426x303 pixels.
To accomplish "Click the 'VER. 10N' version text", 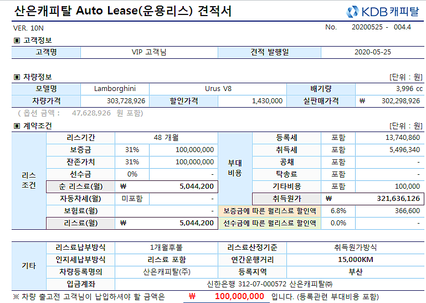I will [28, 28].
